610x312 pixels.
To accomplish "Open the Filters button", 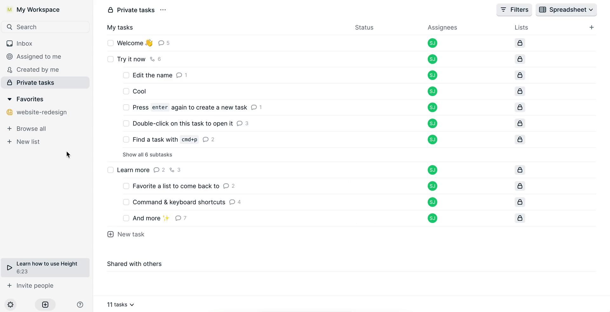I will click(x=514, y=10).
